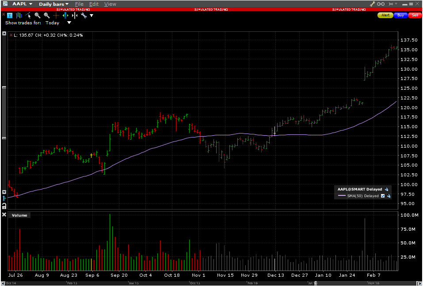Click the title bar configure wrench icon

[x=372, y=4]
